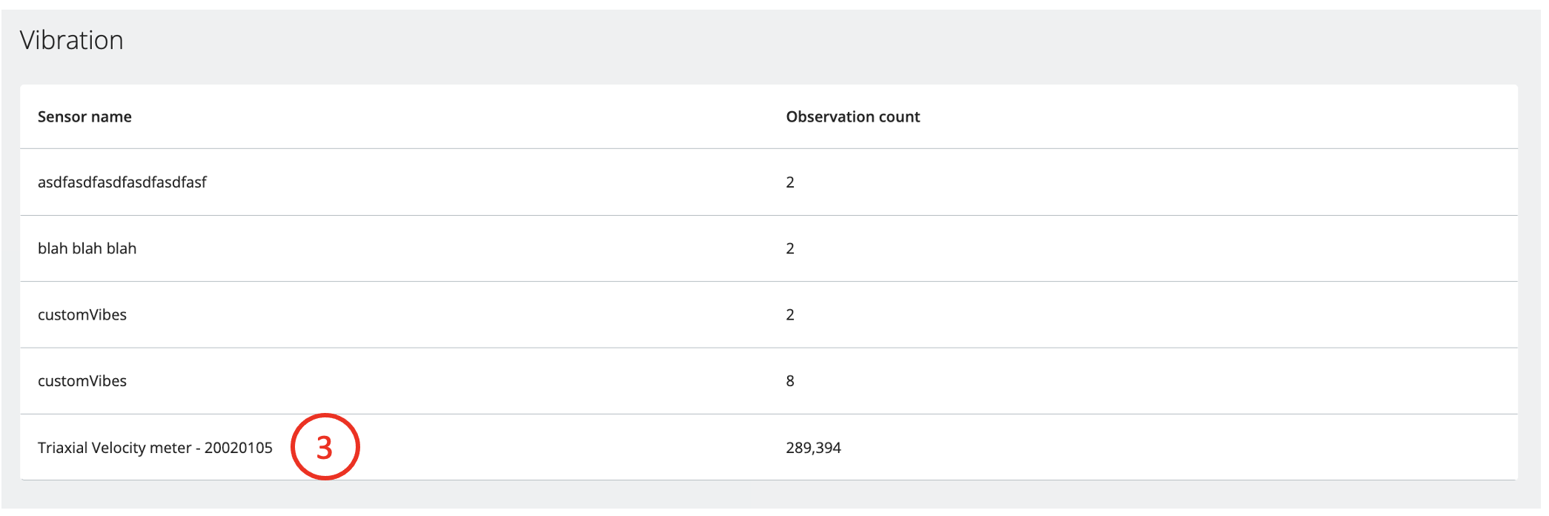Select customVibes sensor name with 8 observations
The height and width of the screenshot is (516, 1549).
pos(82,381)
